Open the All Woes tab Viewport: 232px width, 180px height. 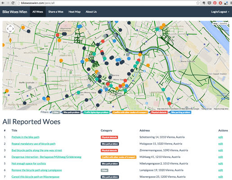click(38, 12)
